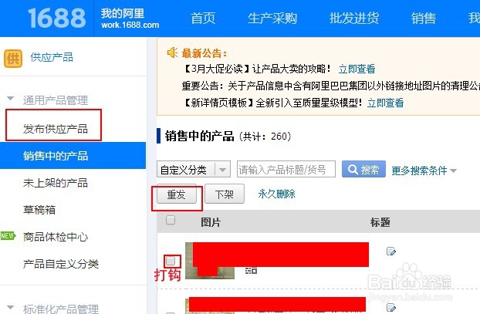Viewport: 480px width, 314px height.
Task: Open the 生产采购 top menu
Action: (272, 18)
